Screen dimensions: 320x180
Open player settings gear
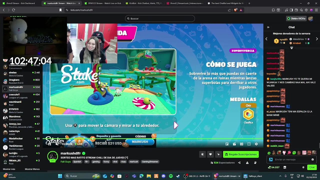tap(256, 144)
